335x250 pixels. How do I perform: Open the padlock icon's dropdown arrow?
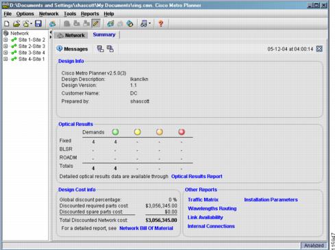tap(32, 23)
